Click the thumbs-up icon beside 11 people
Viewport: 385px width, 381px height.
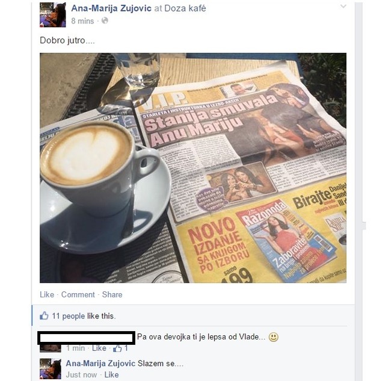tap(44, 315)
